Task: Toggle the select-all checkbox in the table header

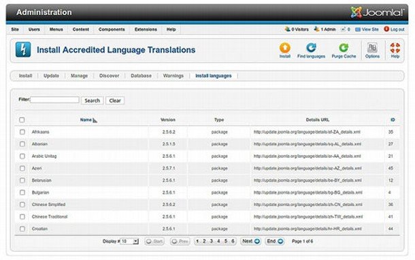Action: [x=22, y=120]
